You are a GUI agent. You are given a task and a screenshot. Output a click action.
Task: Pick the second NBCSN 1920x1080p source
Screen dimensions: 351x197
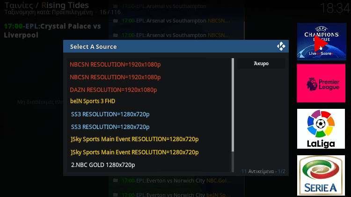(115, 77)
